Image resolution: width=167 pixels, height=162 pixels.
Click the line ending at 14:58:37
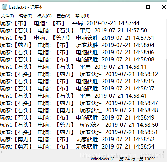77,89
